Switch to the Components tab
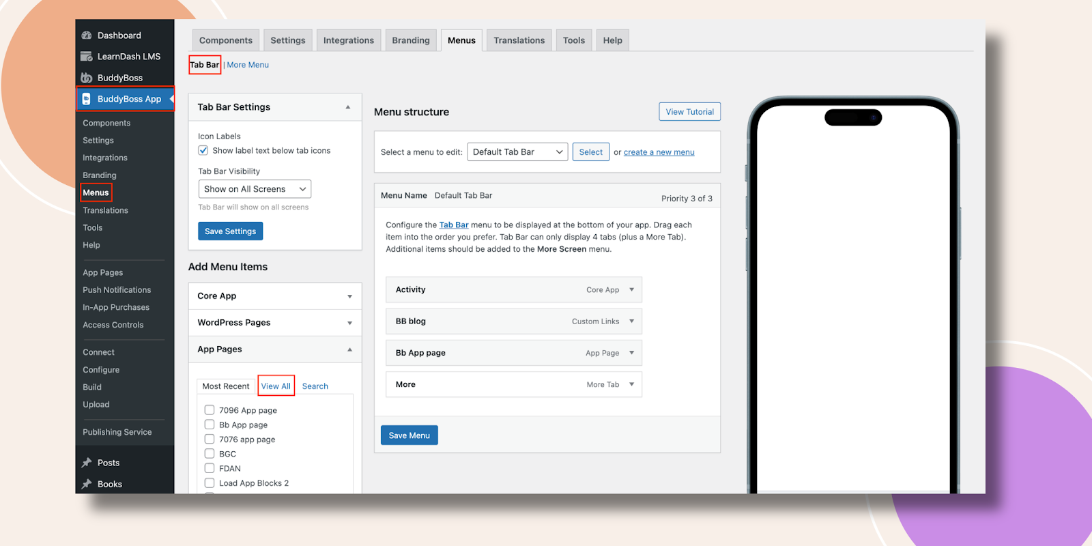 tap(226, 40)
